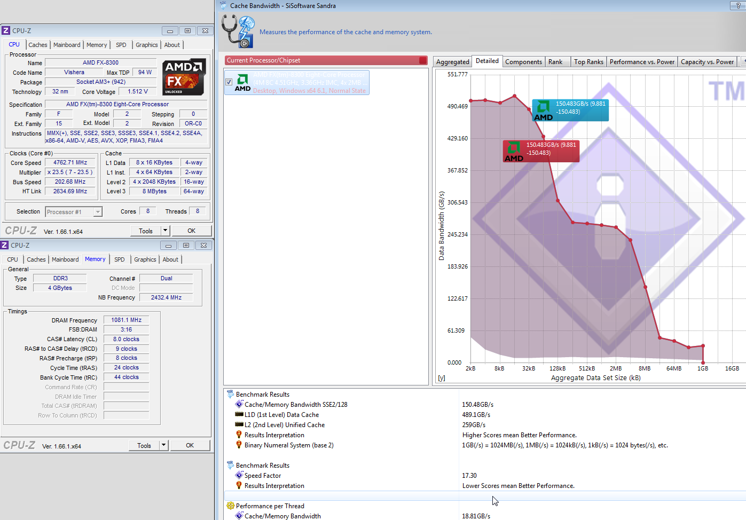Click the AMD logo in blue chart tooltip
Screen dimensions: 746x520
[543, 111]
